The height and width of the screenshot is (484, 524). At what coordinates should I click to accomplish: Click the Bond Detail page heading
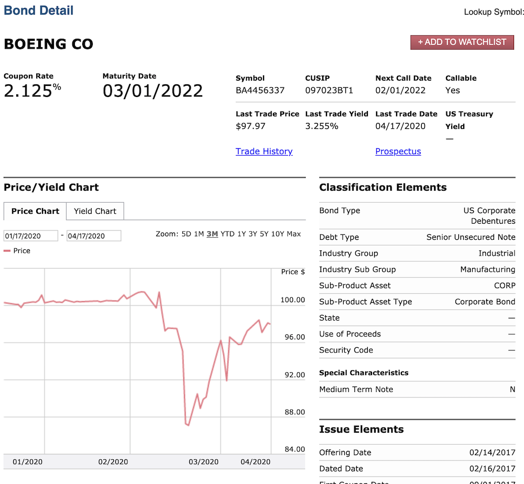coord(38,10)
